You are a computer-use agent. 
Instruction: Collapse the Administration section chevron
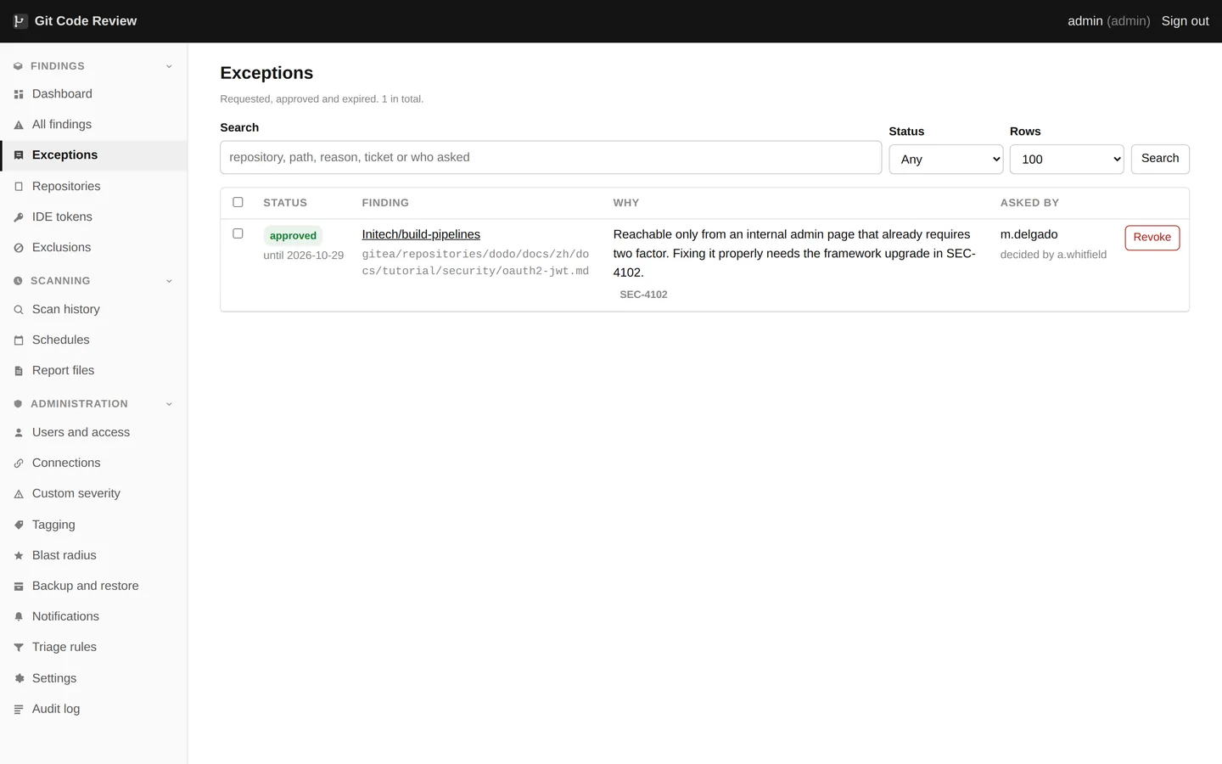pyautogui.click(x=169, y=404)
